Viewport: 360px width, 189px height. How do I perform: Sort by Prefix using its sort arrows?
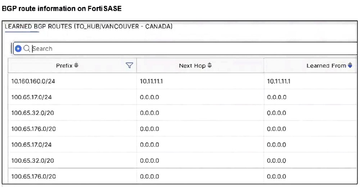76,65
